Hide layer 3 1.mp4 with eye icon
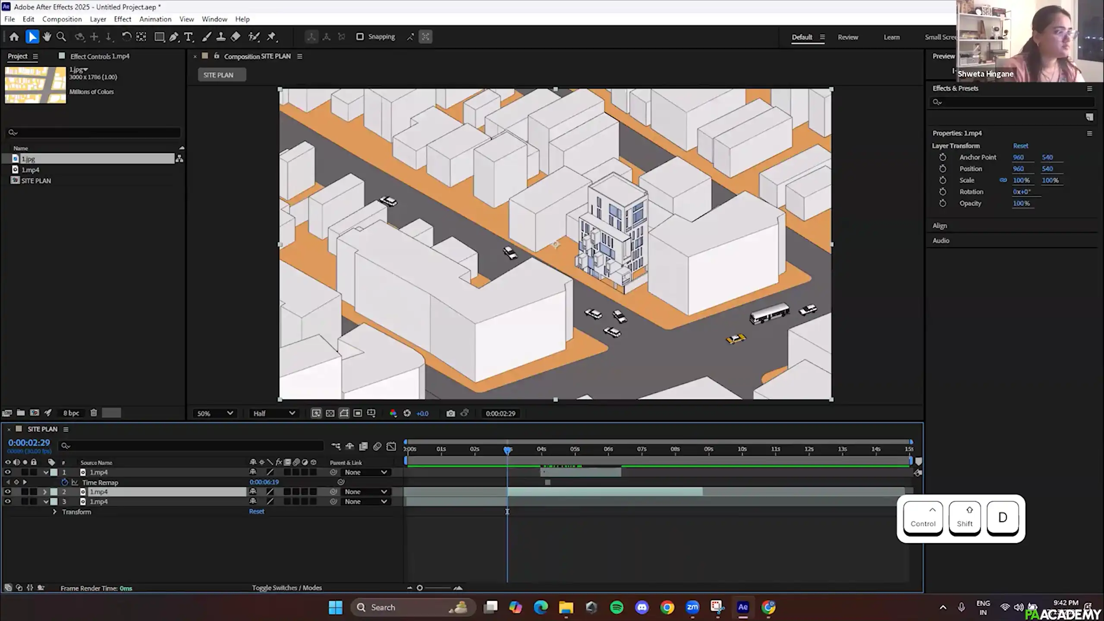 [x=7, y=501]
